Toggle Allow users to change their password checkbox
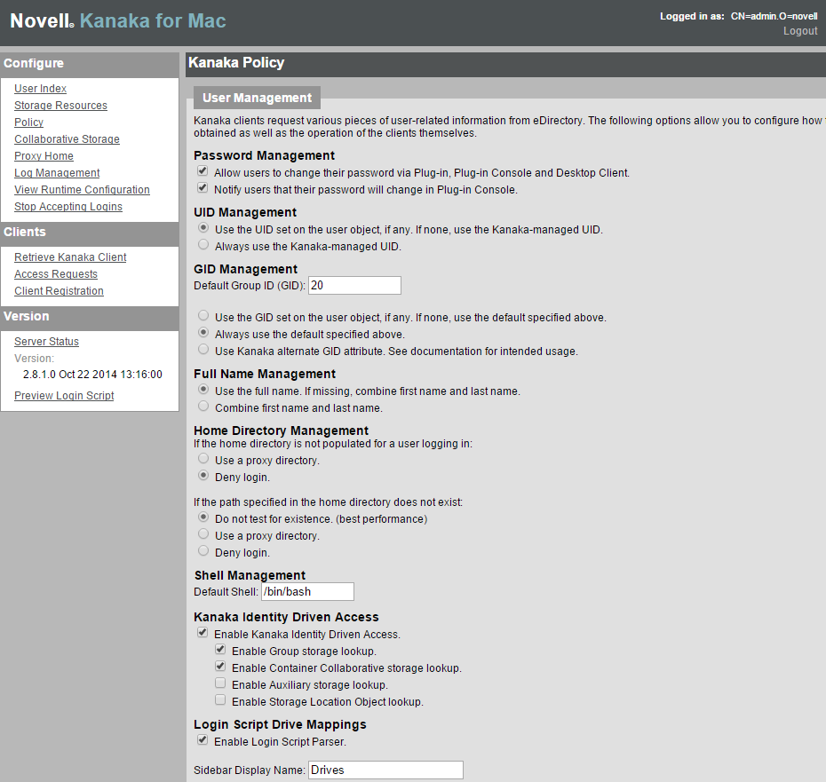The width and height of the screenshot is (826, 782). point(203,170)
